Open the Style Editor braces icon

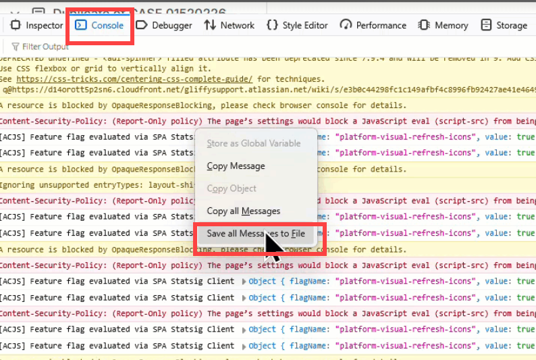coord(272,25)
